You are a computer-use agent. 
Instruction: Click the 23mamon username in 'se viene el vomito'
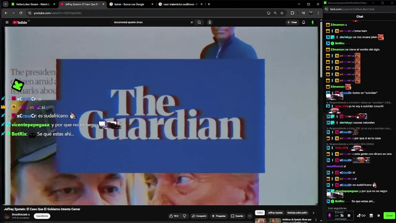tap(337, 50)
